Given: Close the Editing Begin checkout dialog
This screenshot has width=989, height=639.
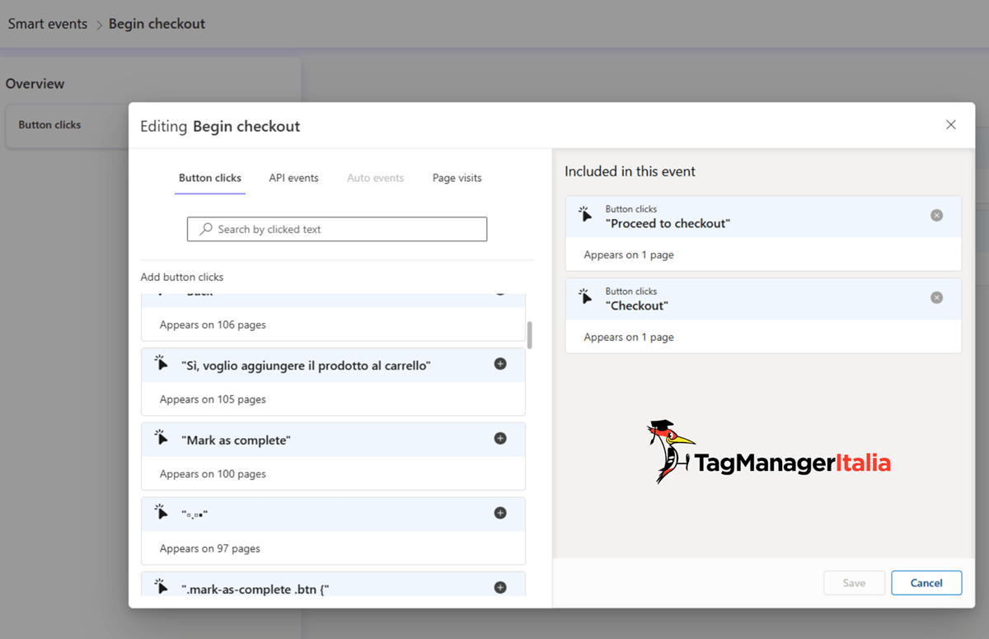Looking at the screenshot, I should click(951, 124).
